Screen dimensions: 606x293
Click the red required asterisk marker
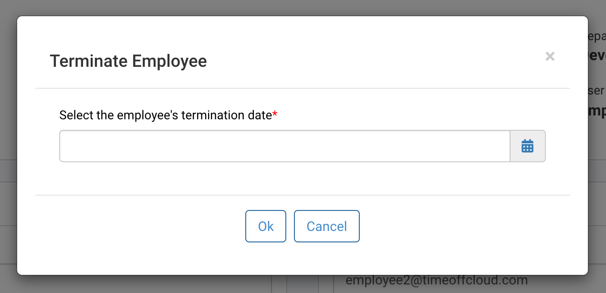click(275, 114)
